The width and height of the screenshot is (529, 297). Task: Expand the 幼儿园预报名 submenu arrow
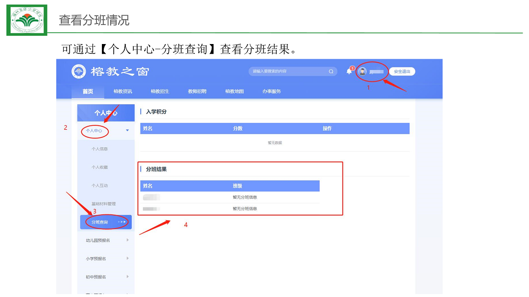tap(127, 240)
